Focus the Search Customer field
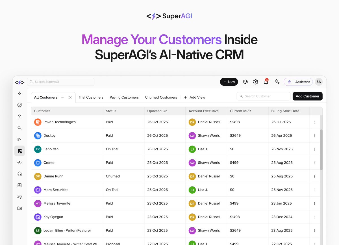Screen dimensions: 339x245 click(x=264, y=96)
